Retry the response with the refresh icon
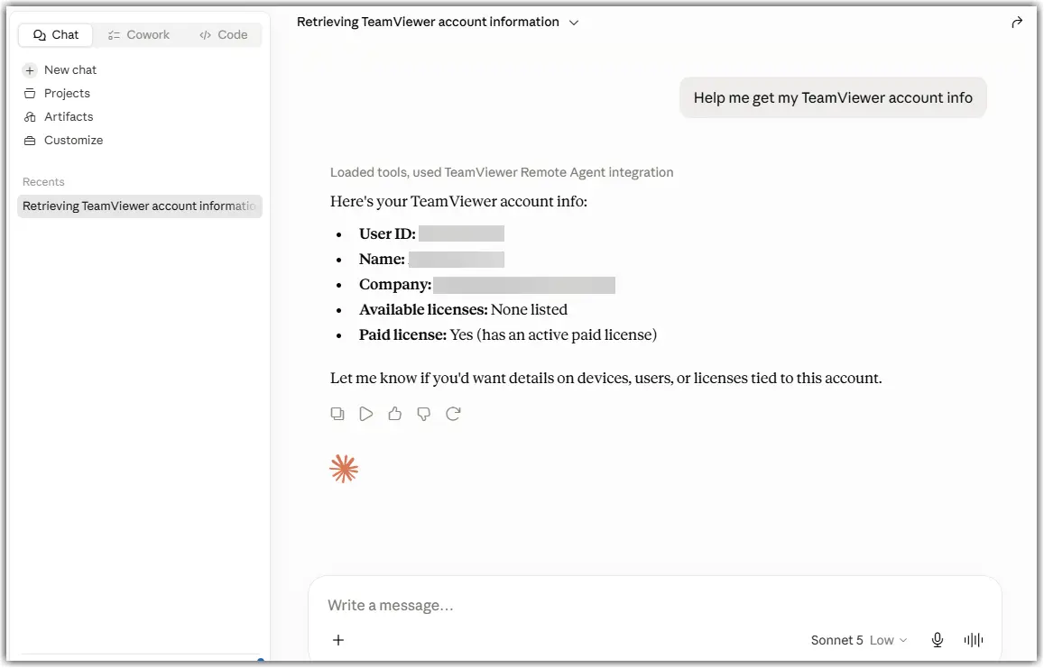1044x668 pixels. 453,414
